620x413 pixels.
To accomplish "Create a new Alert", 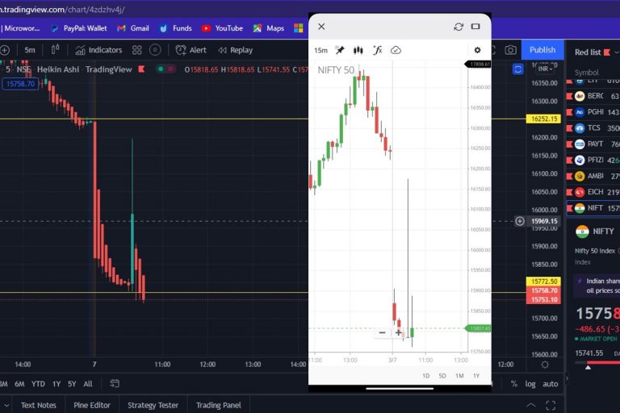I will coord(191,50).
